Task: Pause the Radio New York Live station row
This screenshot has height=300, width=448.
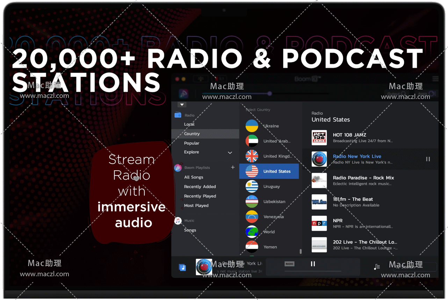Action: (x=428, y=159)
